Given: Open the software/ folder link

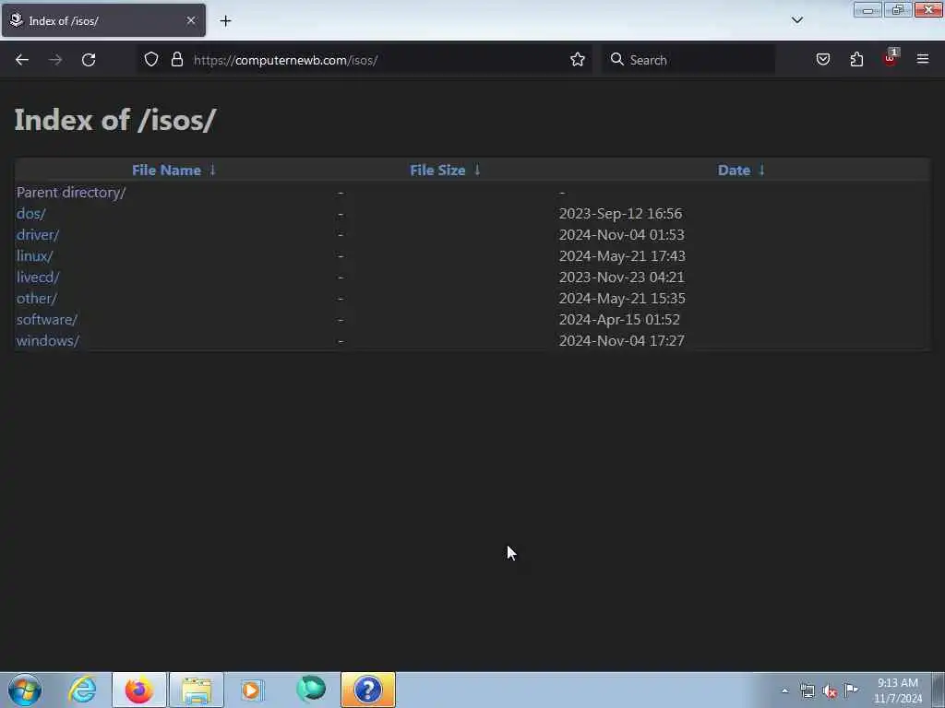Looking at the screenshot, I should 46,319.
